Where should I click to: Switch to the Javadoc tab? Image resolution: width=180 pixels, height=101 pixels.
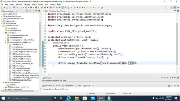[57, 86]
